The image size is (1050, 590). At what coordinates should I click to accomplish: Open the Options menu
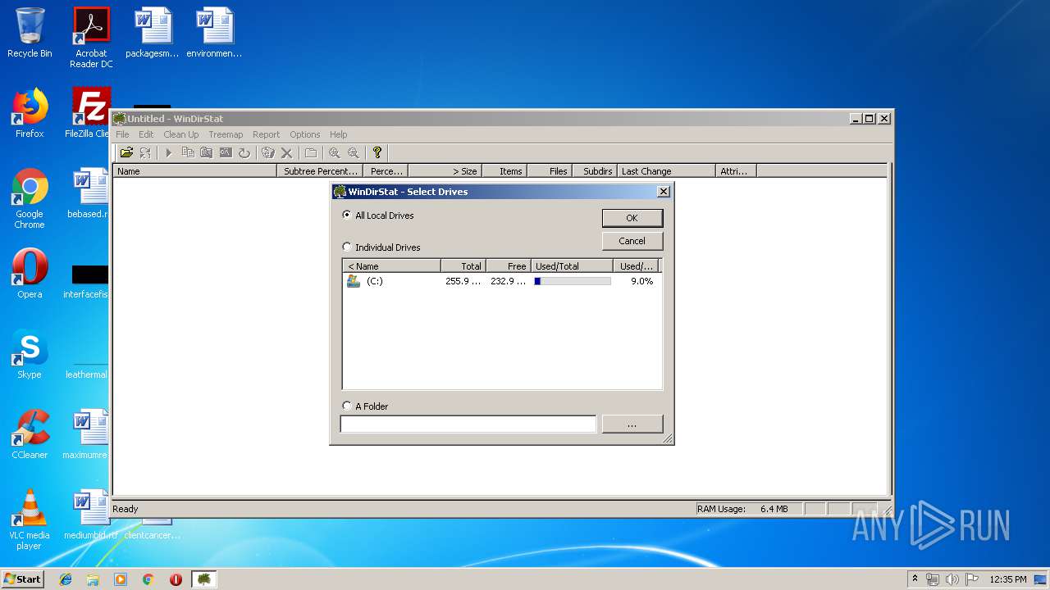tap(304, 134)
